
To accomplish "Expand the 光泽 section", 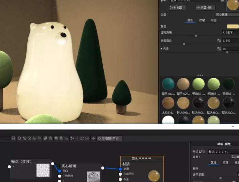I will [x=161, y=49].
